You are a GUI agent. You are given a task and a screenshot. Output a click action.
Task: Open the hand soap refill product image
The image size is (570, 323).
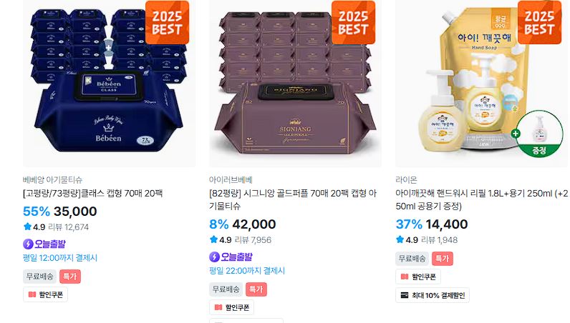pos(481,84)
